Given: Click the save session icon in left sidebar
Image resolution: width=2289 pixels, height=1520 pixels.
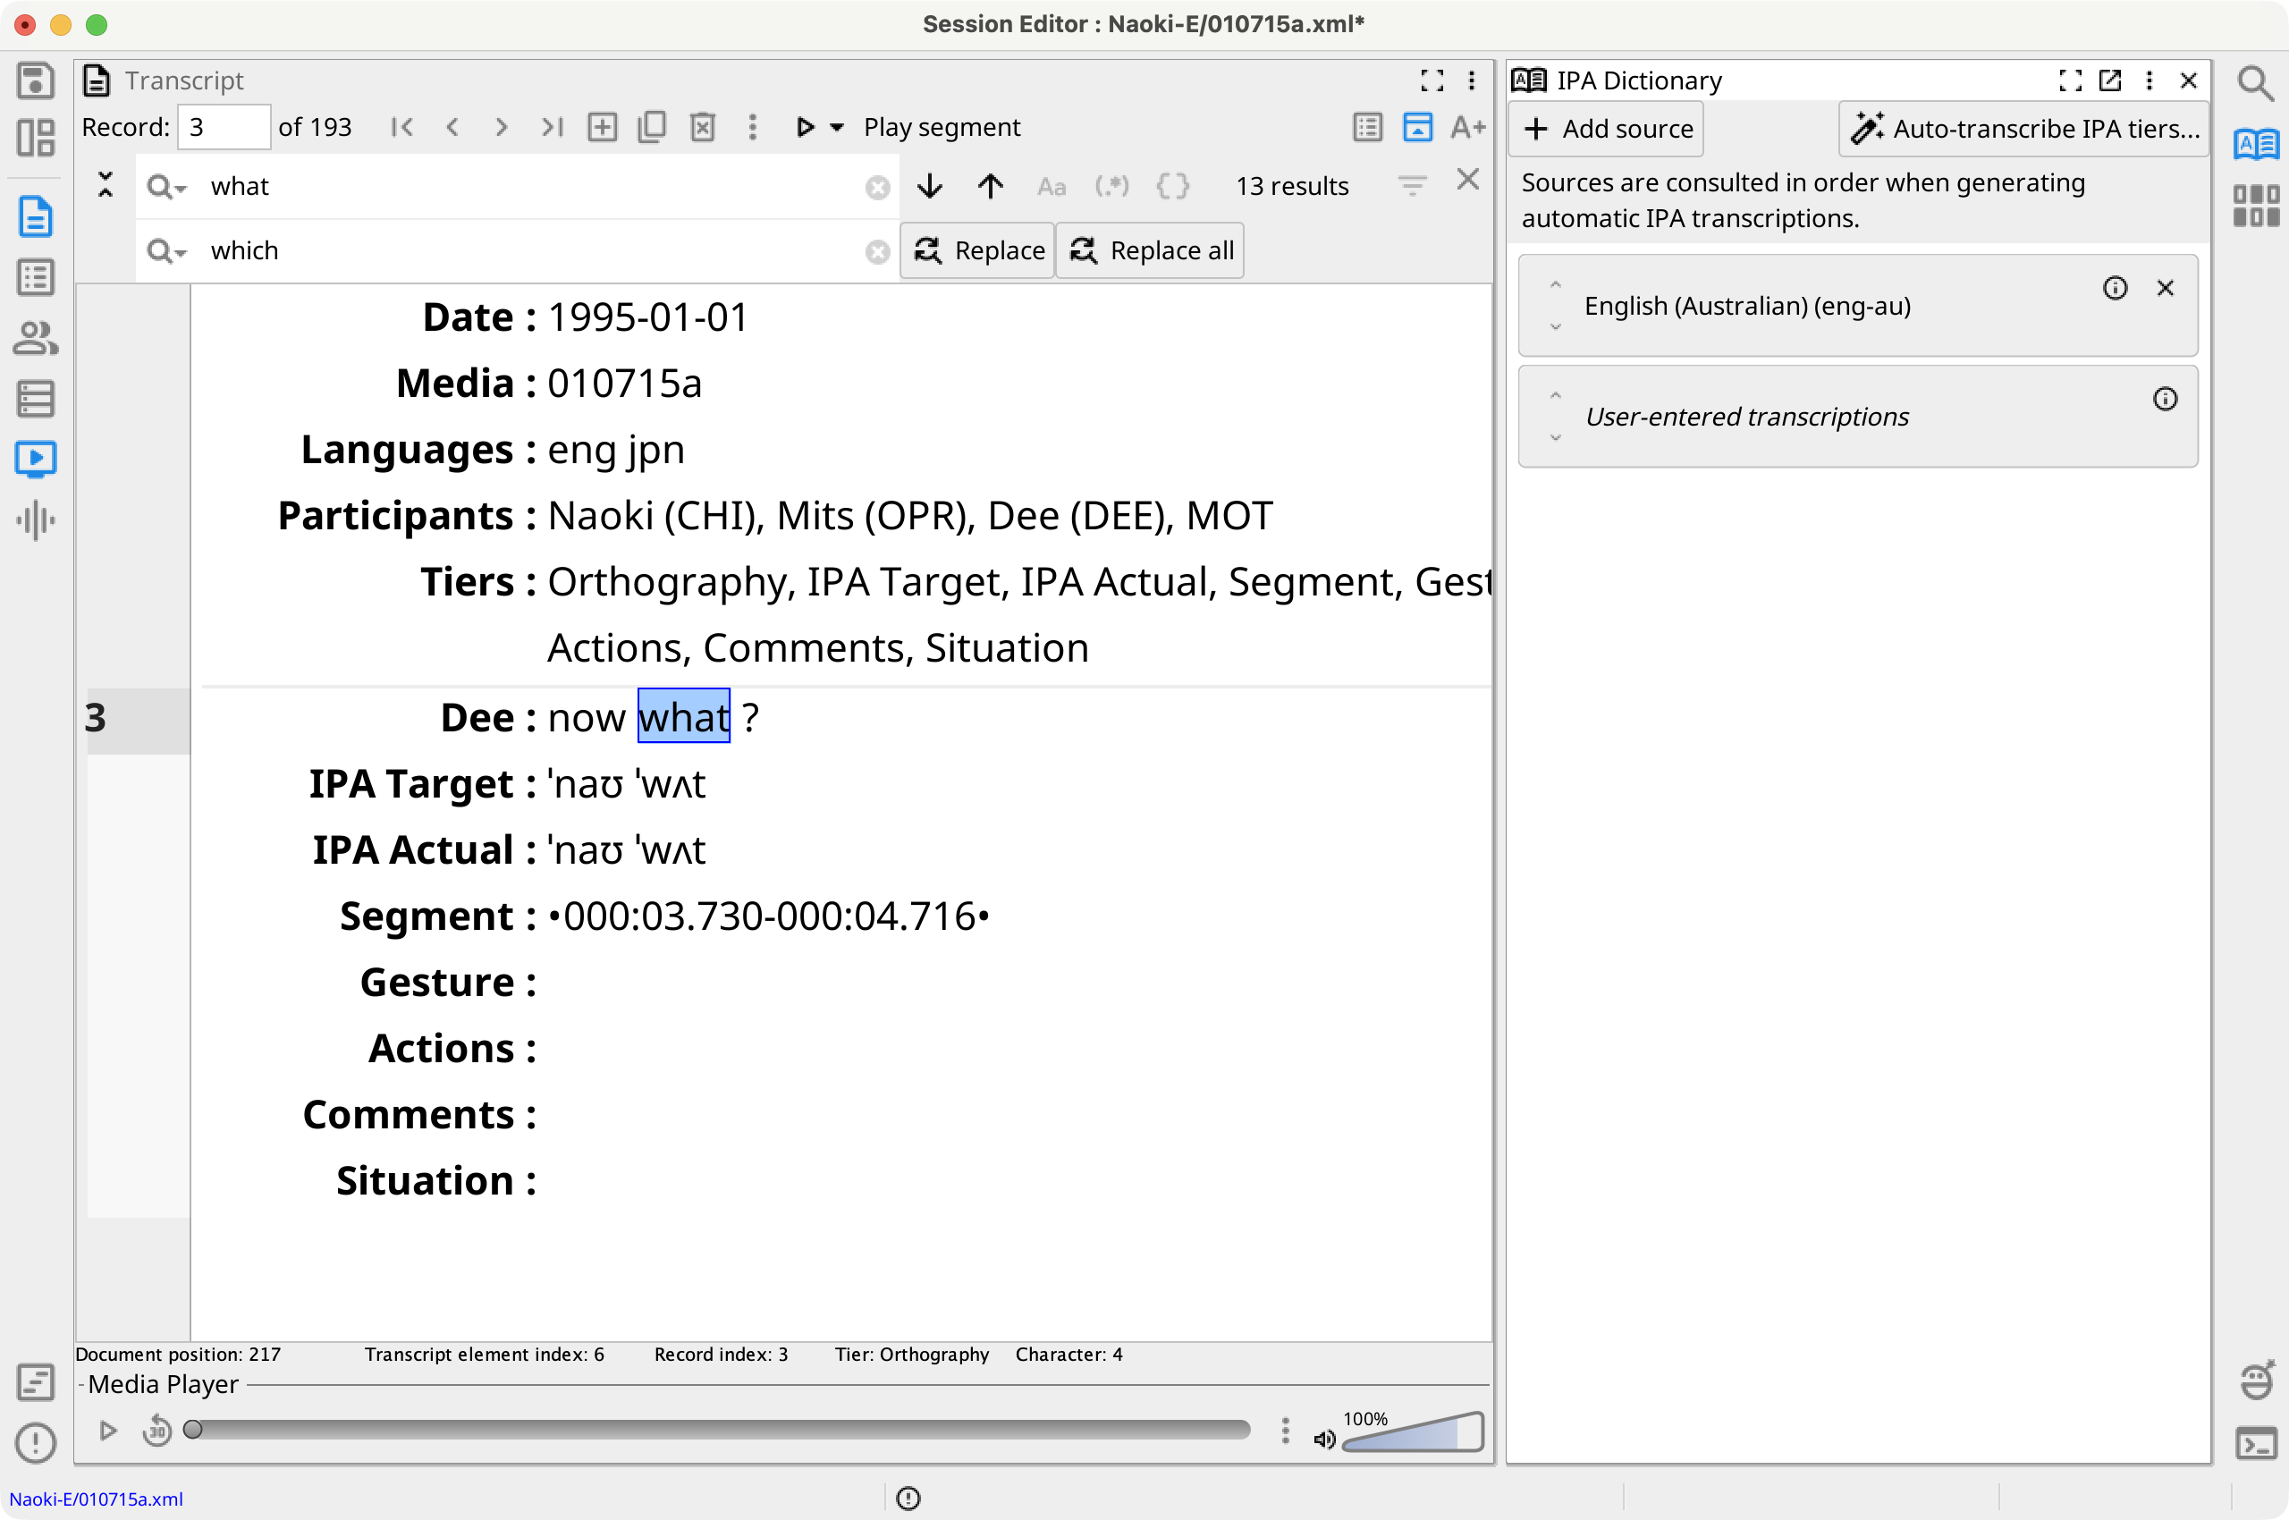Looking at the screenshot, I should tap(36, 80).
